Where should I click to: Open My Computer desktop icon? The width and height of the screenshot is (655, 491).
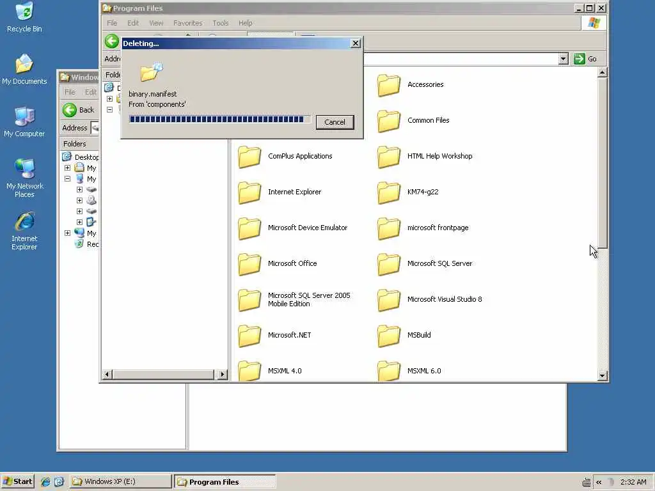click(24, 122)
